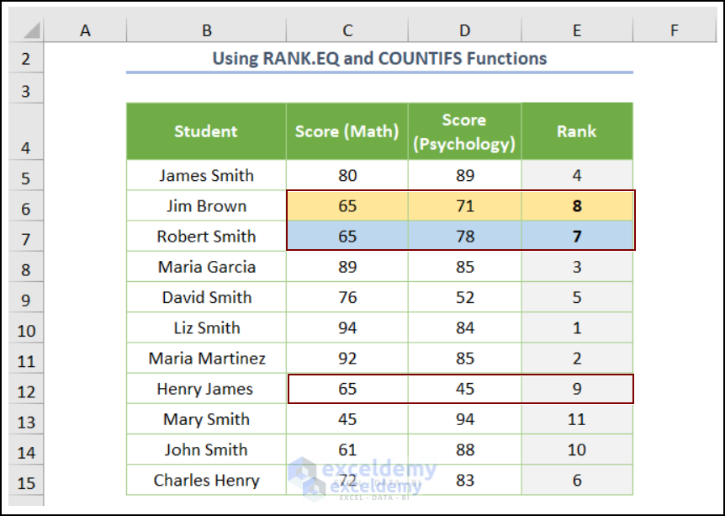Click John Smith's math score 61
The image size is (725, 516).
[x=347, y=450]
